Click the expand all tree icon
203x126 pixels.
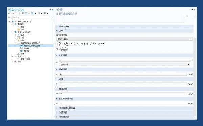pos(32,13)
